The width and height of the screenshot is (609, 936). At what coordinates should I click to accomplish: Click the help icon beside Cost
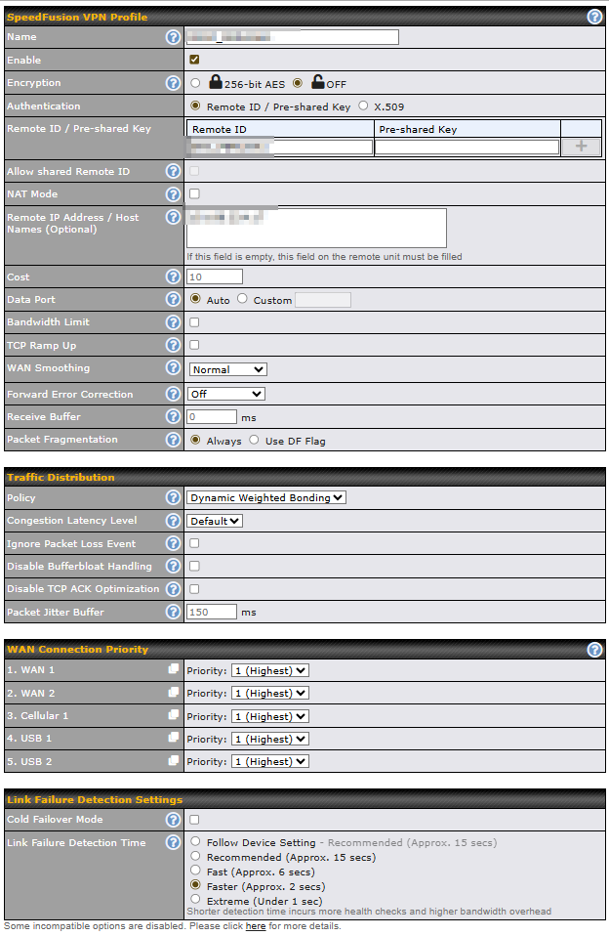[x=173, y=277]
